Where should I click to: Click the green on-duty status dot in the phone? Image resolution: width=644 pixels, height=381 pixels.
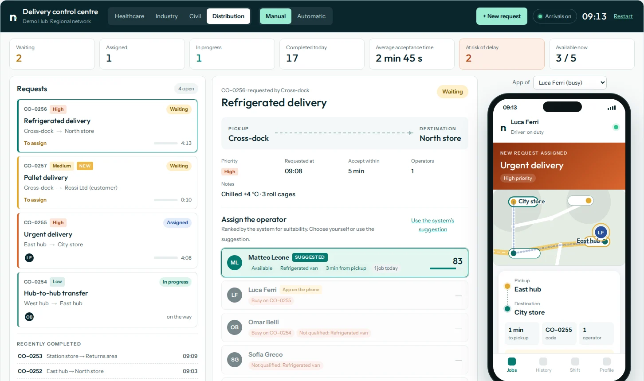pos(616,127)
